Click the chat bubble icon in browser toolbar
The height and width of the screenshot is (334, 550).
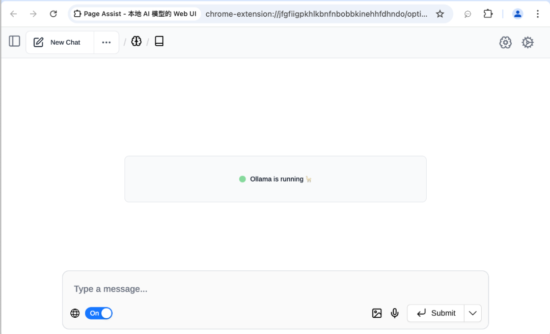[468, 14]
